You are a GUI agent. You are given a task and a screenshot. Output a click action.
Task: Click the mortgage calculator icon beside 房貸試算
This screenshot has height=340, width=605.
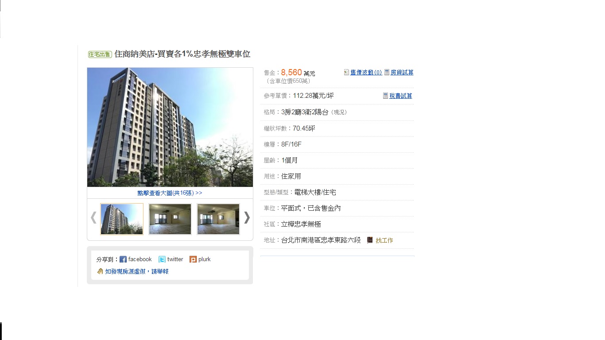(387, 72)
